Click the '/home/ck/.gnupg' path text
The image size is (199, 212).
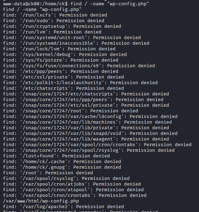[44, 167]
